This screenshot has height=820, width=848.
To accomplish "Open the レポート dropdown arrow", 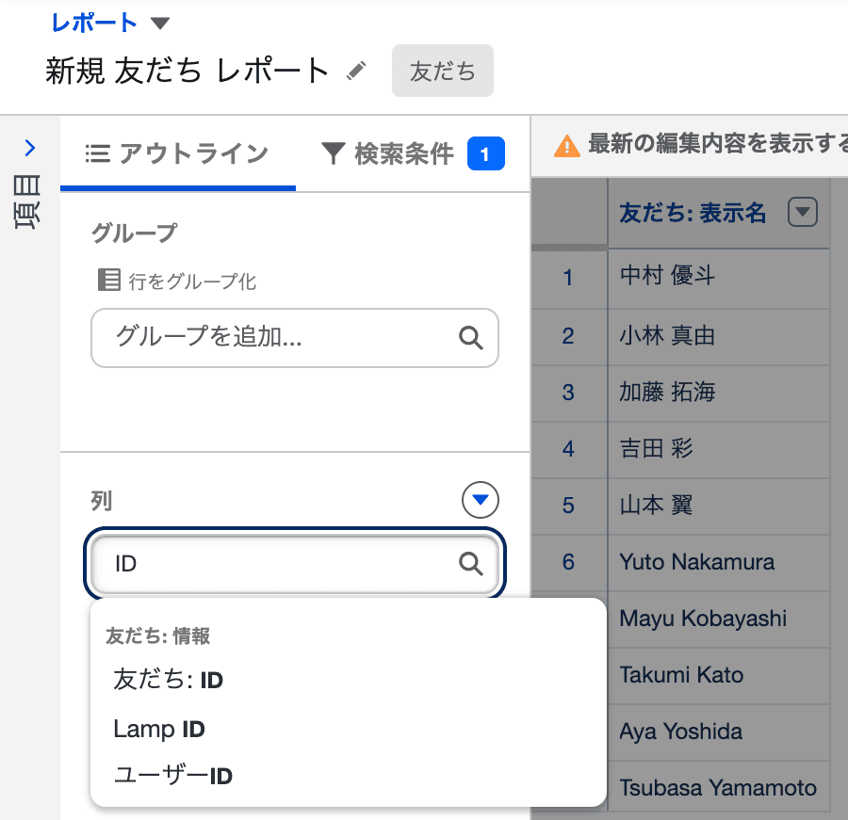I will coord(159,24).
